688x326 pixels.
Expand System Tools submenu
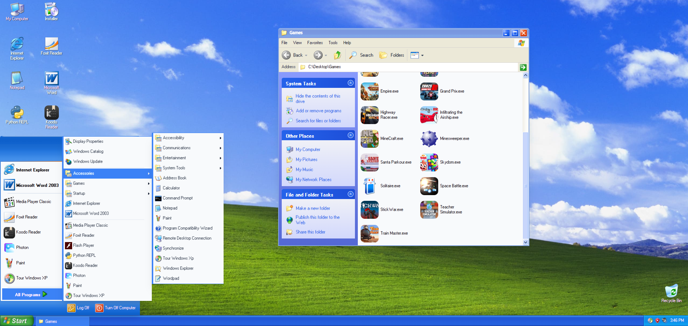pyautogui.click(x=174, y=168)
